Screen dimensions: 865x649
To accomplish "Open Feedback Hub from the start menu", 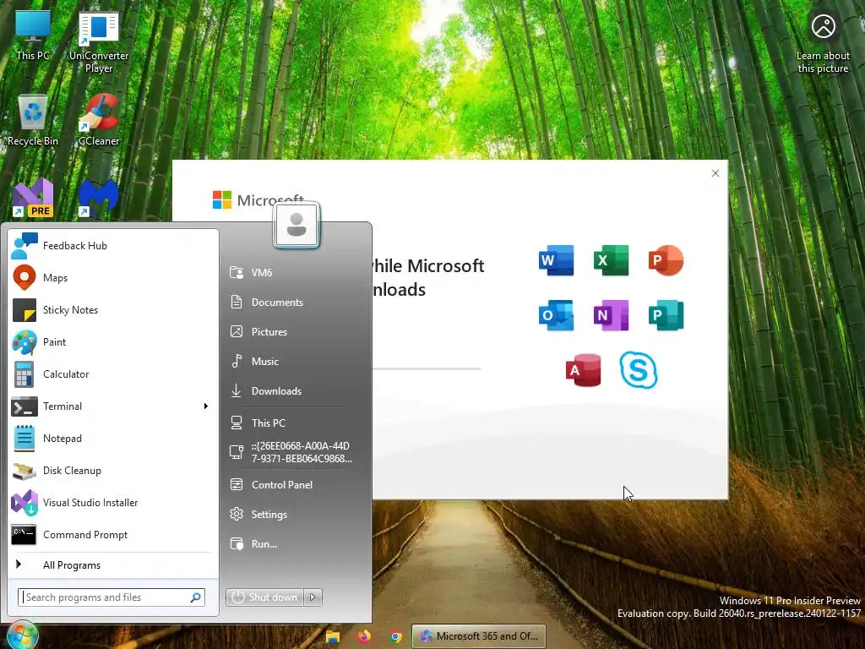I will (113, 246).
